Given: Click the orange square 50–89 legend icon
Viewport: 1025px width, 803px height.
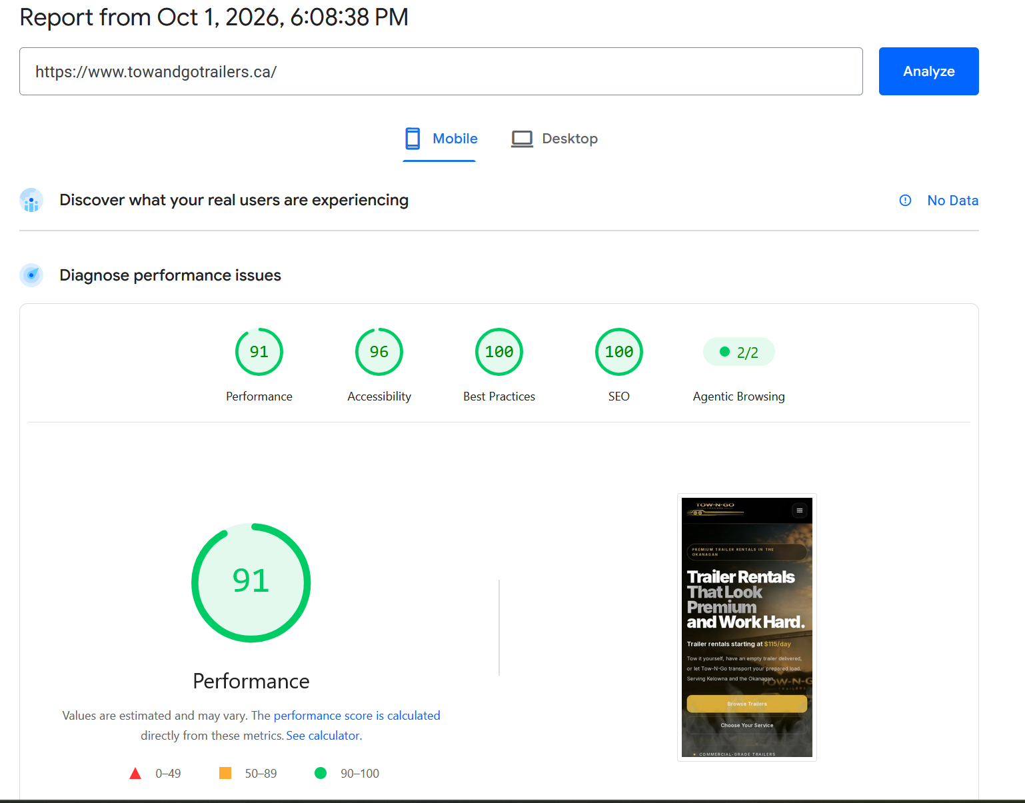Looking at the screenshot, I should pyautogui.click(x=225, y=773).
